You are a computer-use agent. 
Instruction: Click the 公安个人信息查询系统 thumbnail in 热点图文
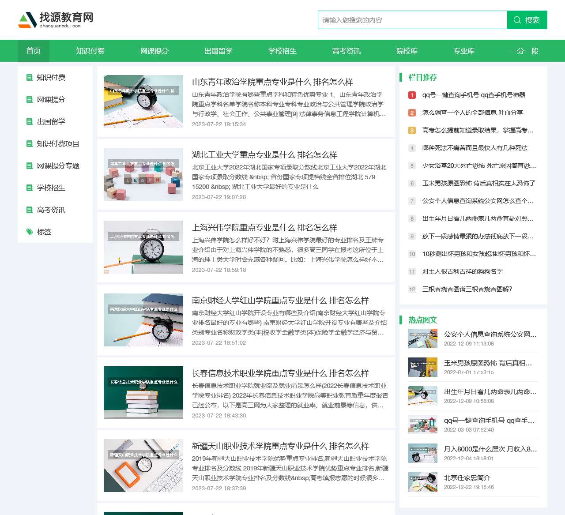422,339
